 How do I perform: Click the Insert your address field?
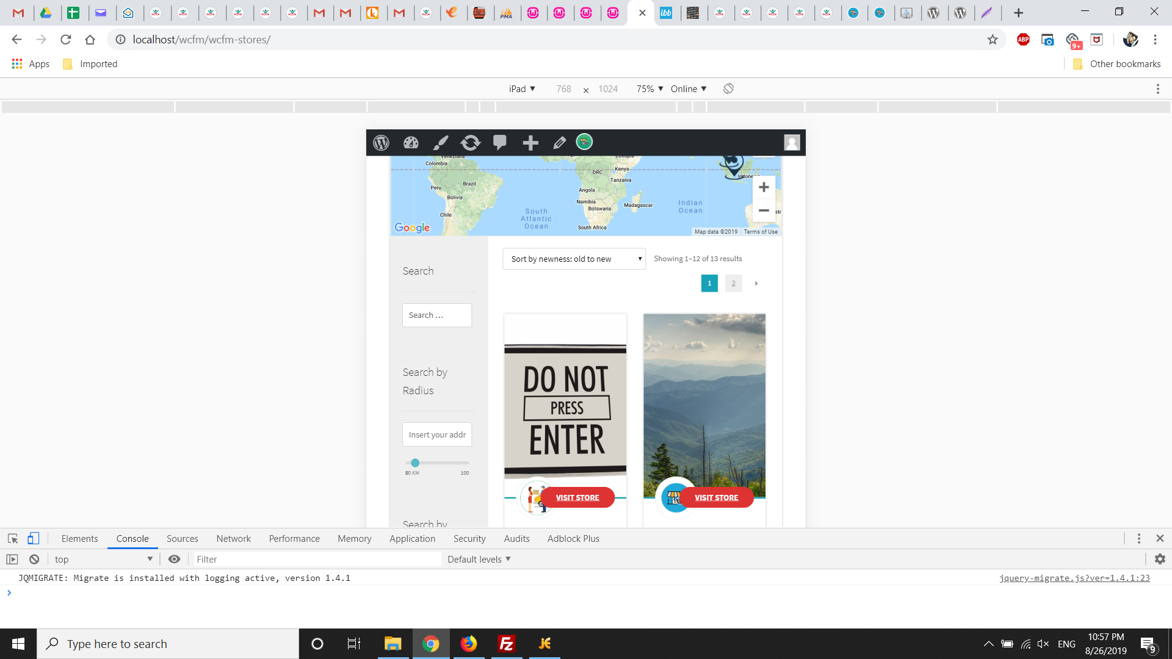point(437,434)
